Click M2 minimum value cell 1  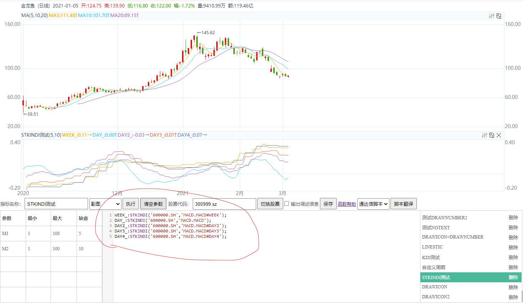[x=38, y=249]
